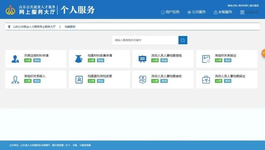Click 查询 under 开具证明材料申请

pyautogui.click(x=37, y=60)
